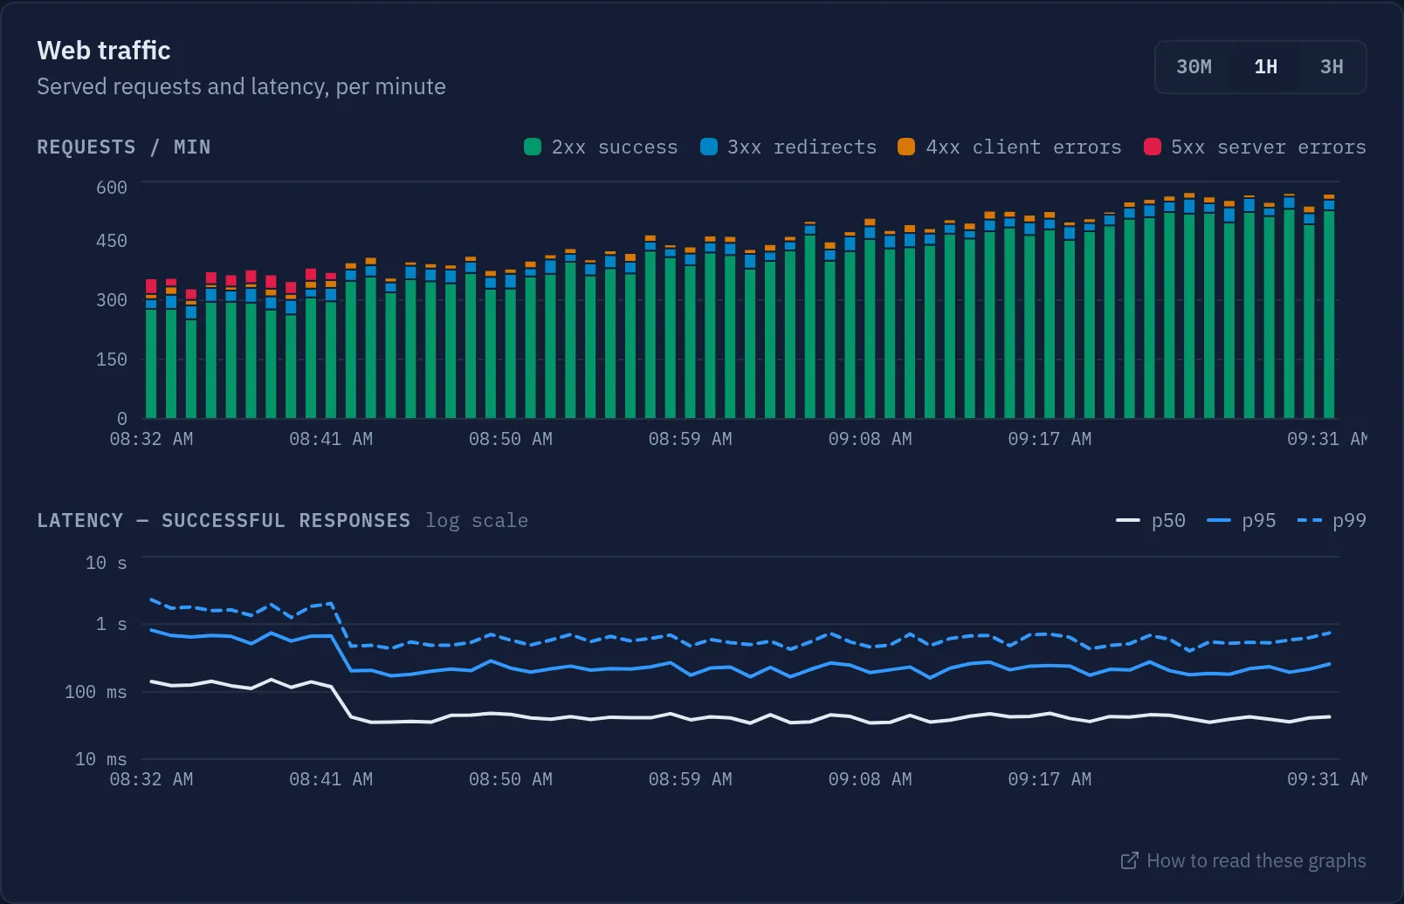Toggle the 3xx redirects legend swatch
1404x904 pixels.
pyautogui.click(x=709, y=147)
